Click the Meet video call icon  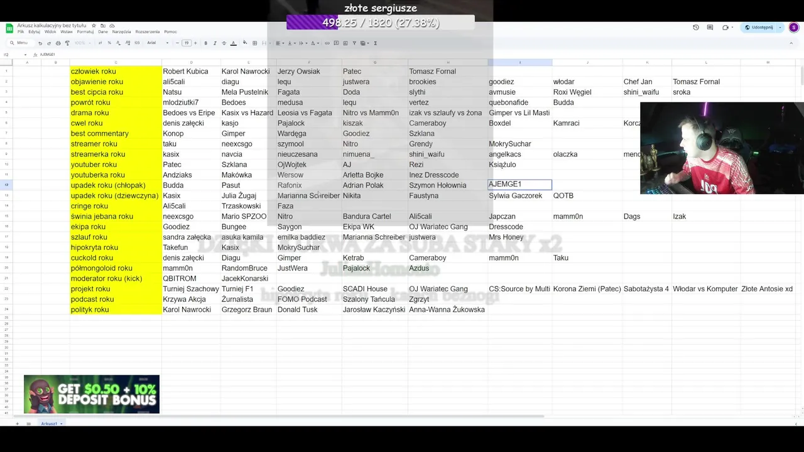coord(725,28)
